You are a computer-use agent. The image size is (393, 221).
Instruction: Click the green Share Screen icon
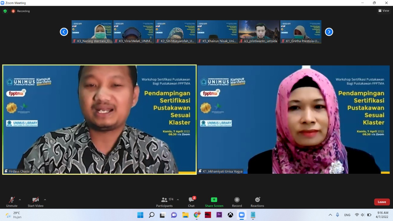click(x=214, y=200)
